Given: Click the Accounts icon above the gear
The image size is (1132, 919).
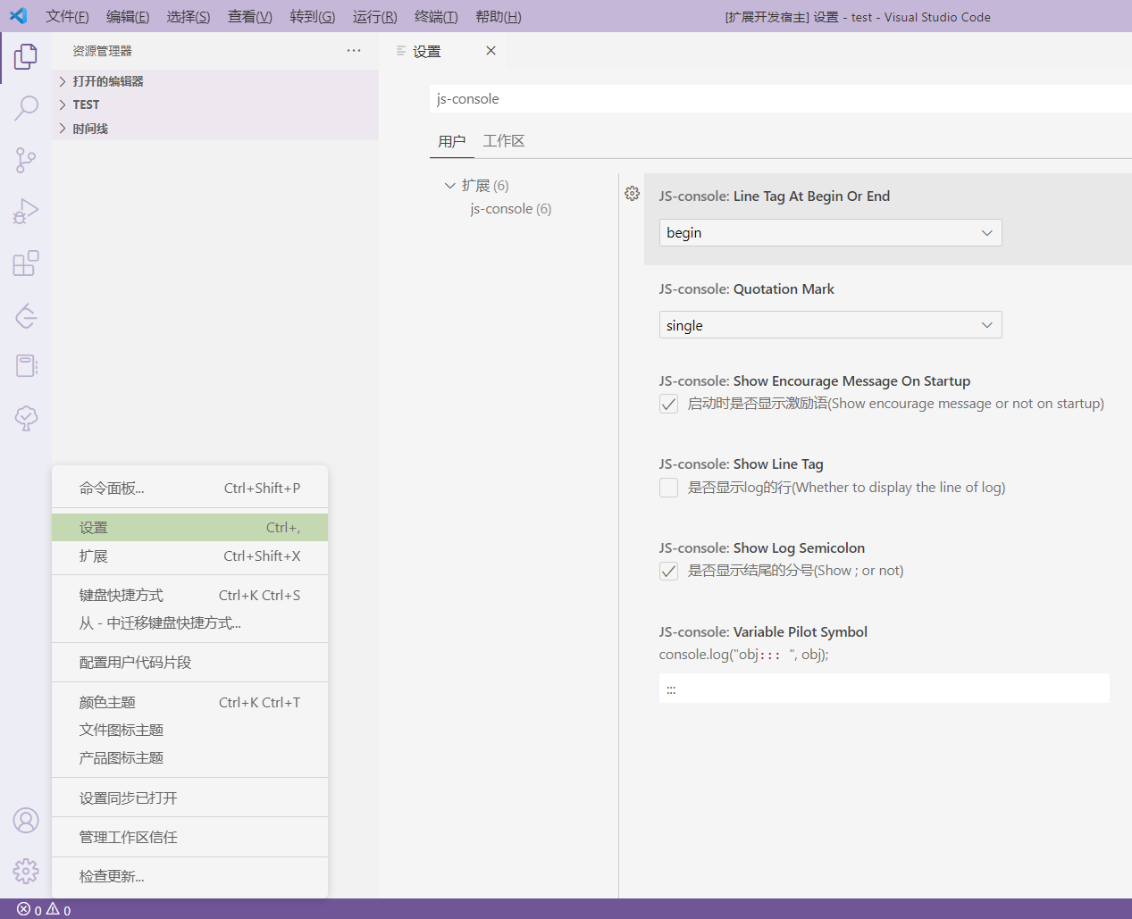Looking at the screenshot, I should click(x=25, y=820).
